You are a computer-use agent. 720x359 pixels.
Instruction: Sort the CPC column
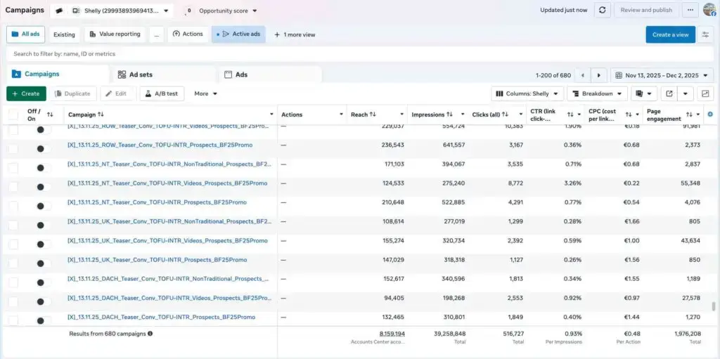tap(628, 115)
